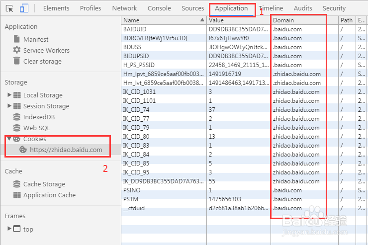Screen dimensions: 368x245
Task: Select the IK_CID_80 cookie name
Action: pyautogui.click(x=136, y=137)
